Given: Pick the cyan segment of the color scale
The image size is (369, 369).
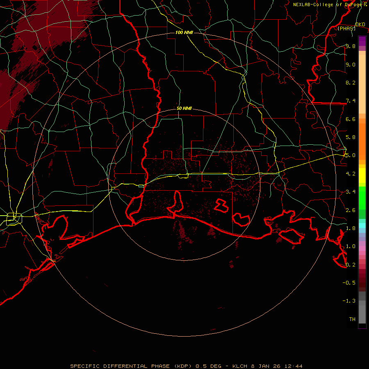Looking at the screenshot, I should [362, 225].
